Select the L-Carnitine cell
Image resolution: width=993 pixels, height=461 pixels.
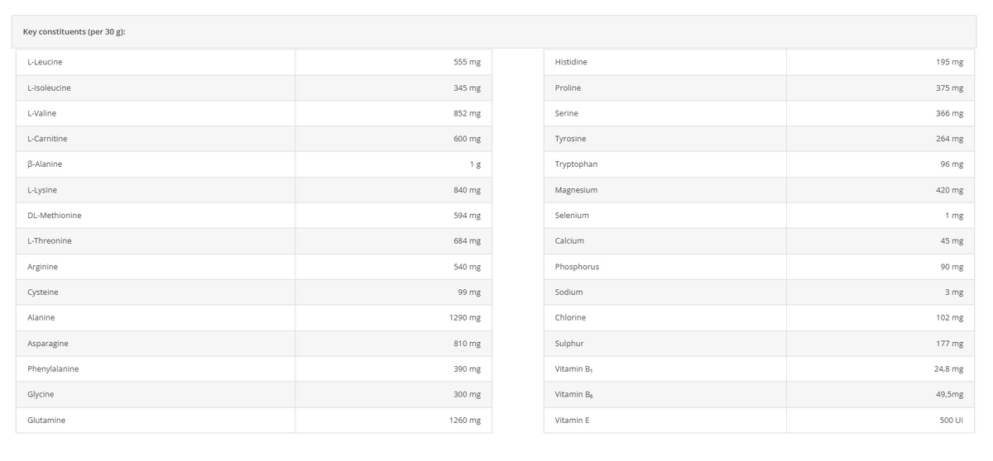click(x=156, y=139)
